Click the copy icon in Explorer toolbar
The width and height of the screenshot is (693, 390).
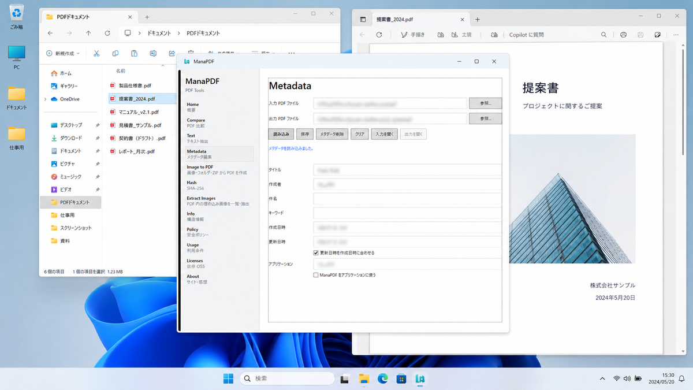click(x=115, y=53)
